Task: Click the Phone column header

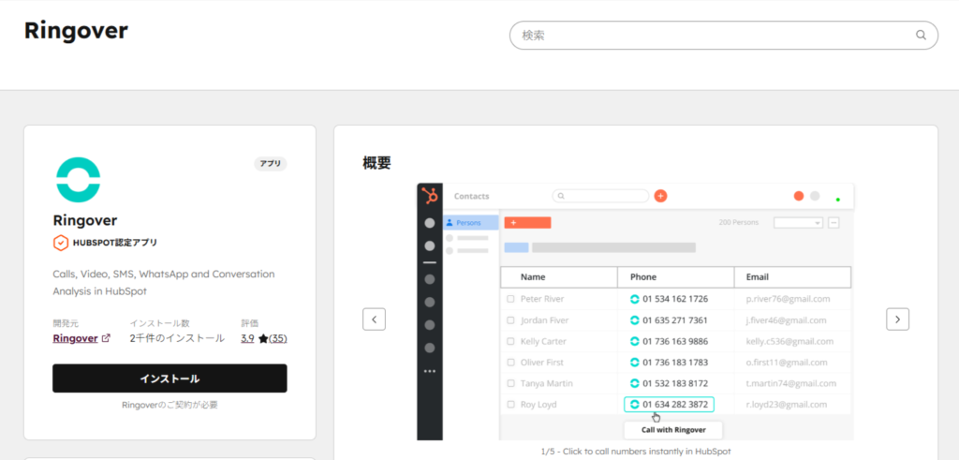Action: 676,277
